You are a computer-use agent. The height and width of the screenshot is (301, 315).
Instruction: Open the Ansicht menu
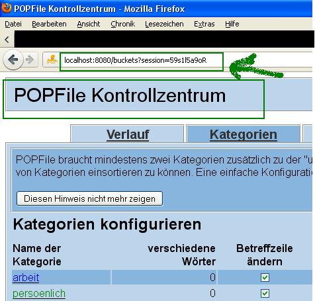point(89,24)
